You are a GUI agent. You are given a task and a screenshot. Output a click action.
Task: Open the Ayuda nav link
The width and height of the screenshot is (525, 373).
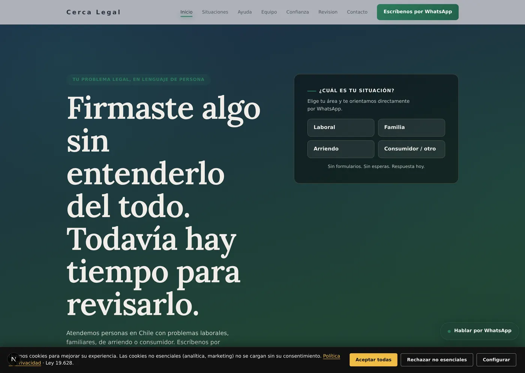pyautogui.click(x=244, y=12)
